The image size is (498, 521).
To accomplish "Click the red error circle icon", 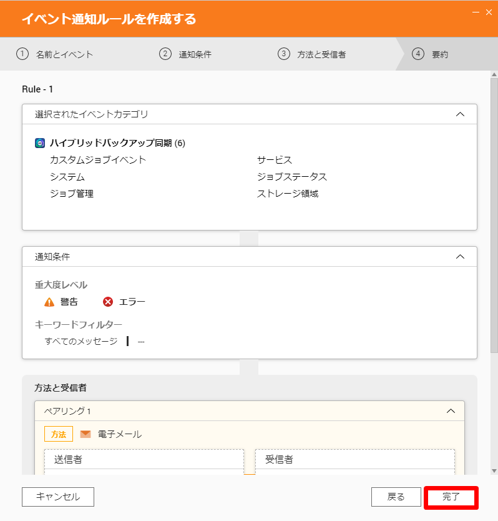I will point(107,302).
